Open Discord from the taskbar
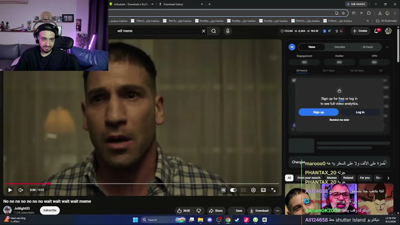Image resolution: width=400 pixels, height=225 pixels. click(x=210, y=220)
